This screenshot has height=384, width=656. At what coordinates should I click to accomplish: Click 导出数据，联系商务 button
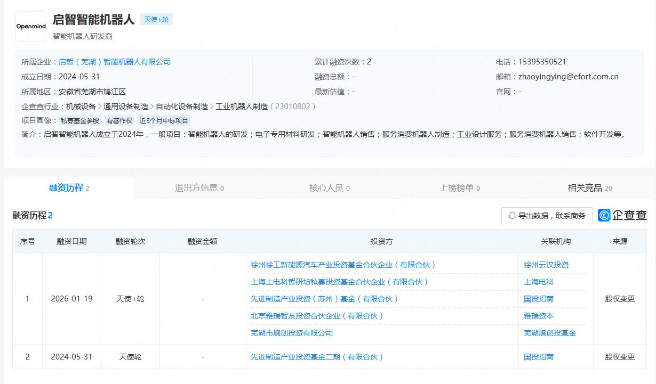tap(547, 216)
